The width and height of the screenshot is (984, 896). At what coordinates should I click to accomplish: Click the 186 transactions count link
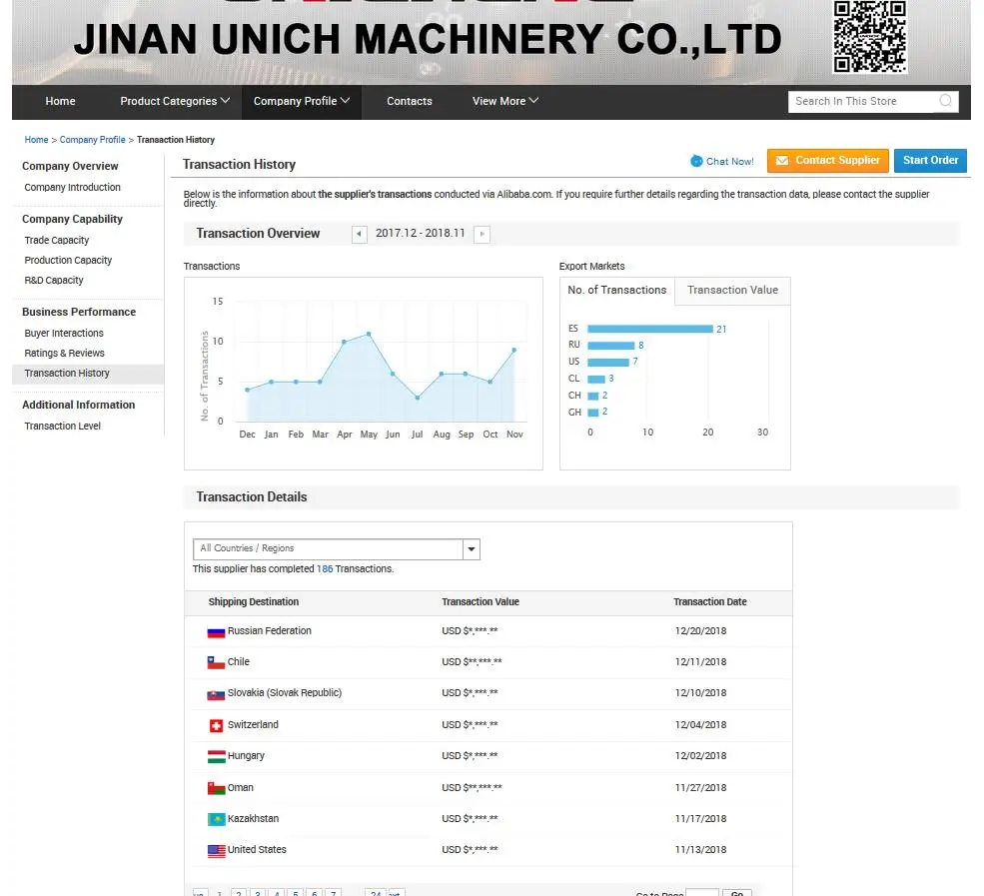coord(325,569)
